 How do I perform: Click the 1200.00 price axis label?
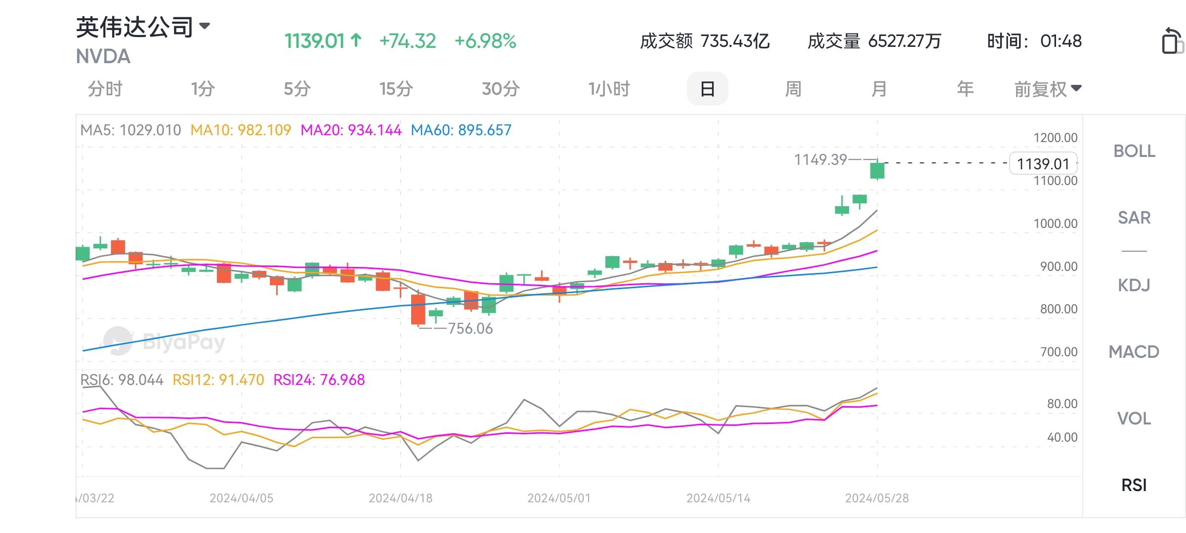pyautogui.click(x=1056, y=138)
